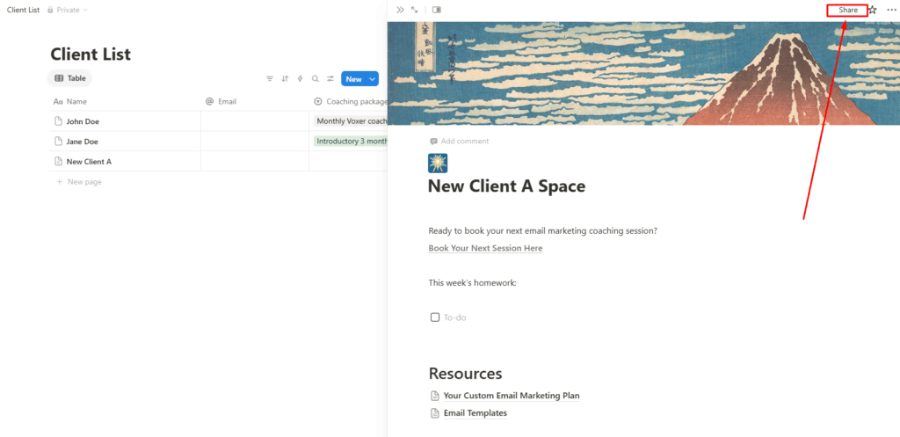Click the Custom Email Marketing Plan page icon
The height and width of the screenshot is (437, 900).
click(434, 396)
